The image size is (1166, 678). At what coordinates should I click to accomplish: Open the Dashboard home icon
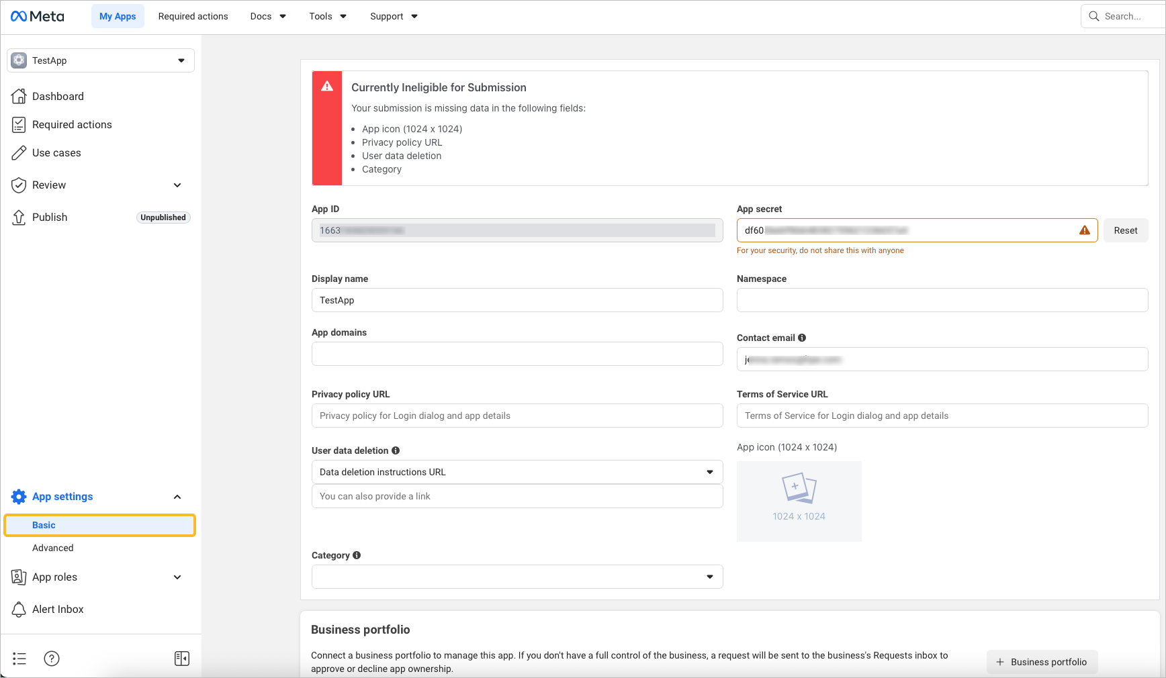(19, 97)
